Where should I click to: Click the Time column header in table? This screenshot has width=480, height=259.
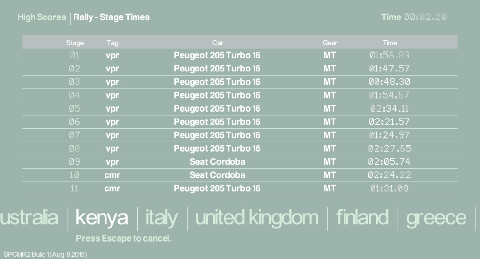click(390, 43)
